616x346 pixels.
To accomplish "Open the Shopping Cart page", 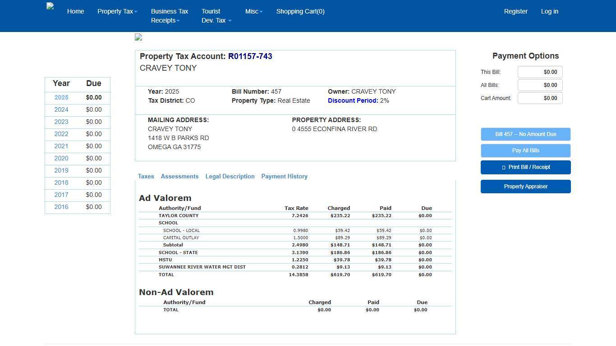I will [x=300, y=11].
